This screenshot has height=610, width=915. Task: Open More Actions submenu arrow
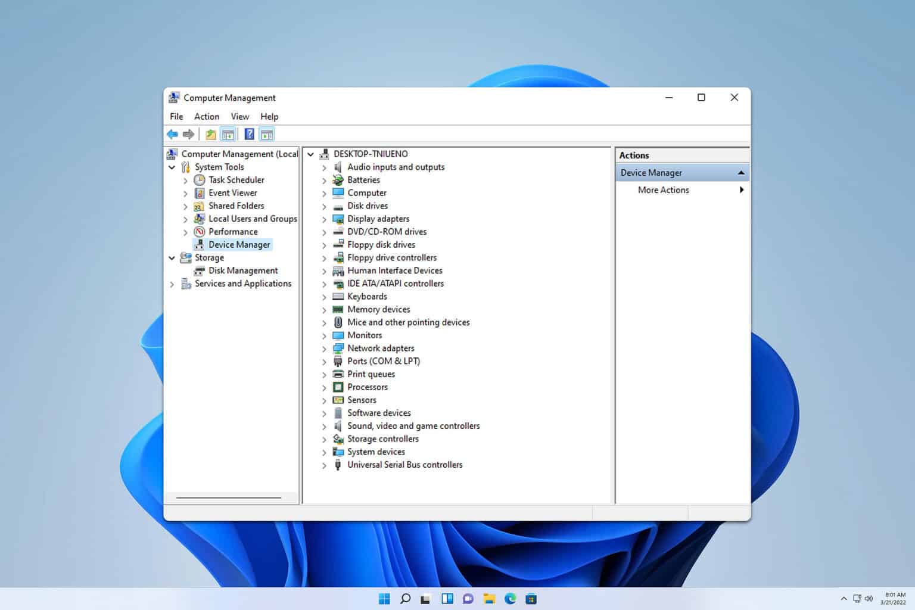click(742, 190)
